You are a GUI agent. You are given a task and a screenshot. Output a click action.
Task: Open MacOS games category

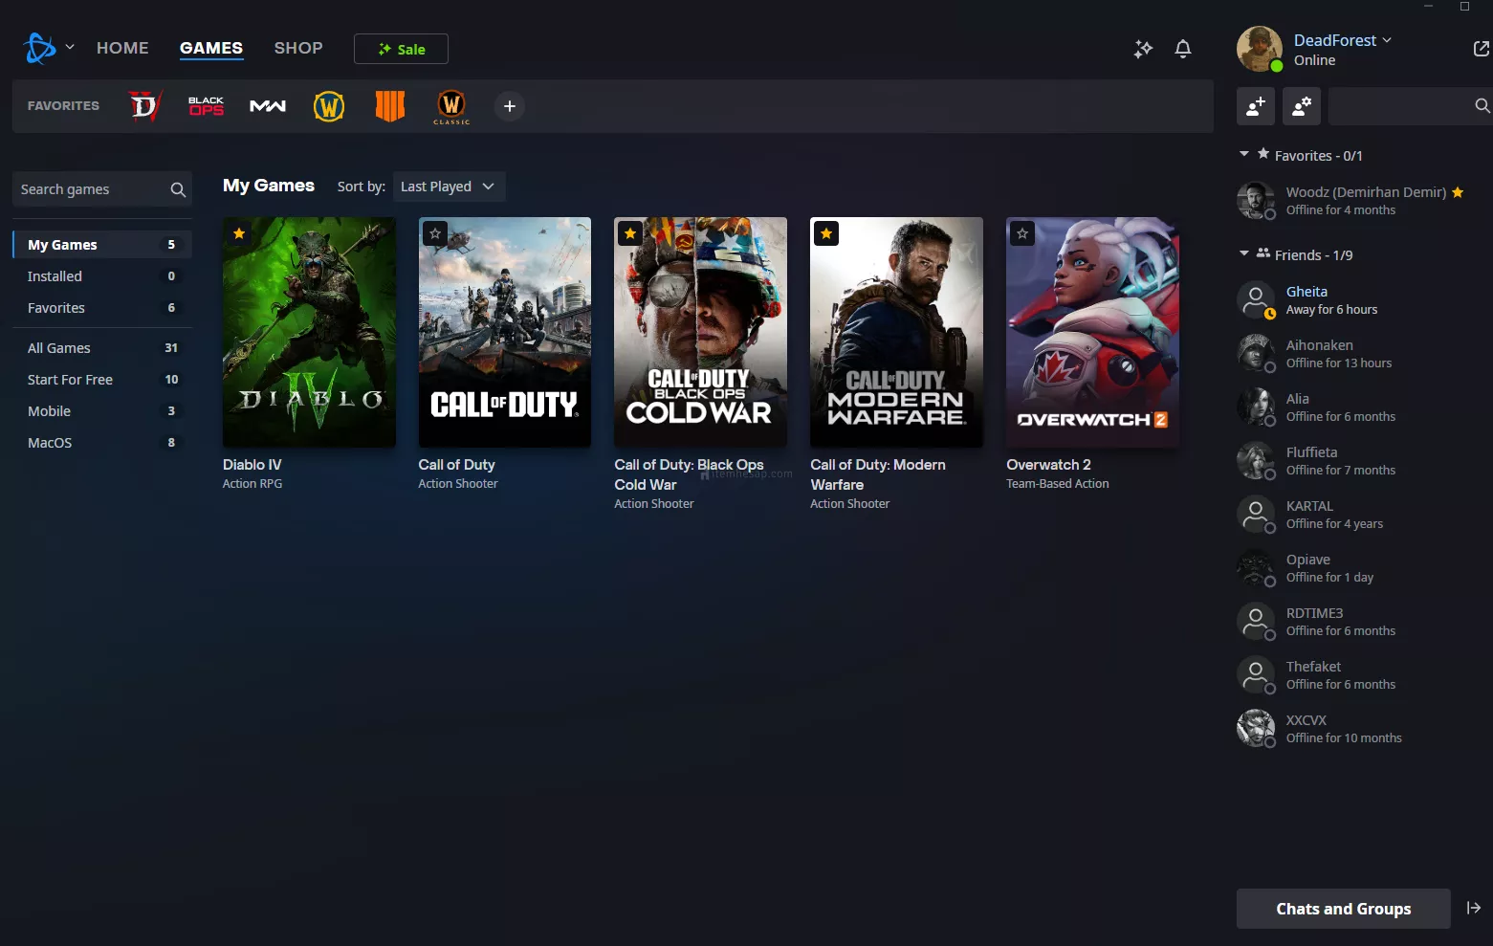tap(102, 443)
